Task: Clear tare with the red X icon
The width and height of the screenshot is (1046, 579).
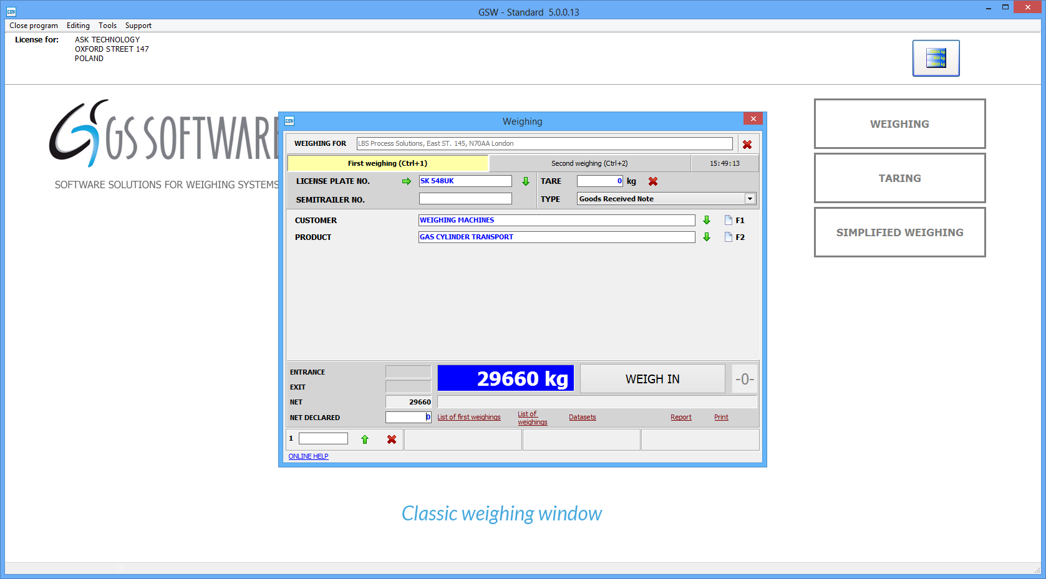Action: coord(653,181)
